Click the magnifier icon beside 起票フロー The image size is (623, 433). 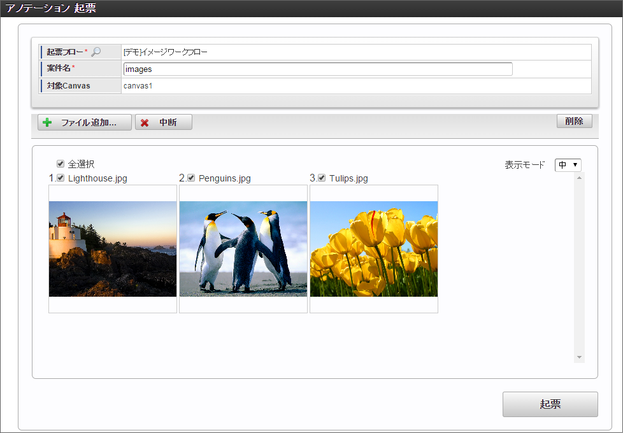(96, 52)
